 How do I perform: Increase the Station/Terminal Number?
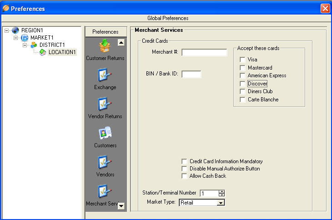point(221,192)
